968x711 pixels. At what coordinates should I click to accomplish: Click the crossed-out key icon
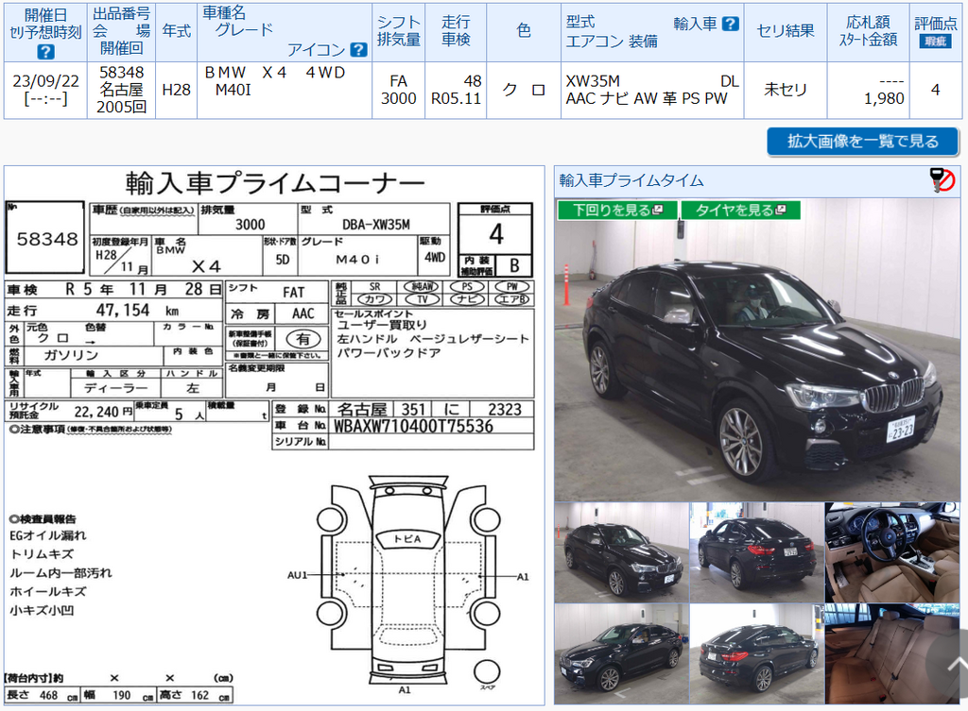(x=942, y=180)
